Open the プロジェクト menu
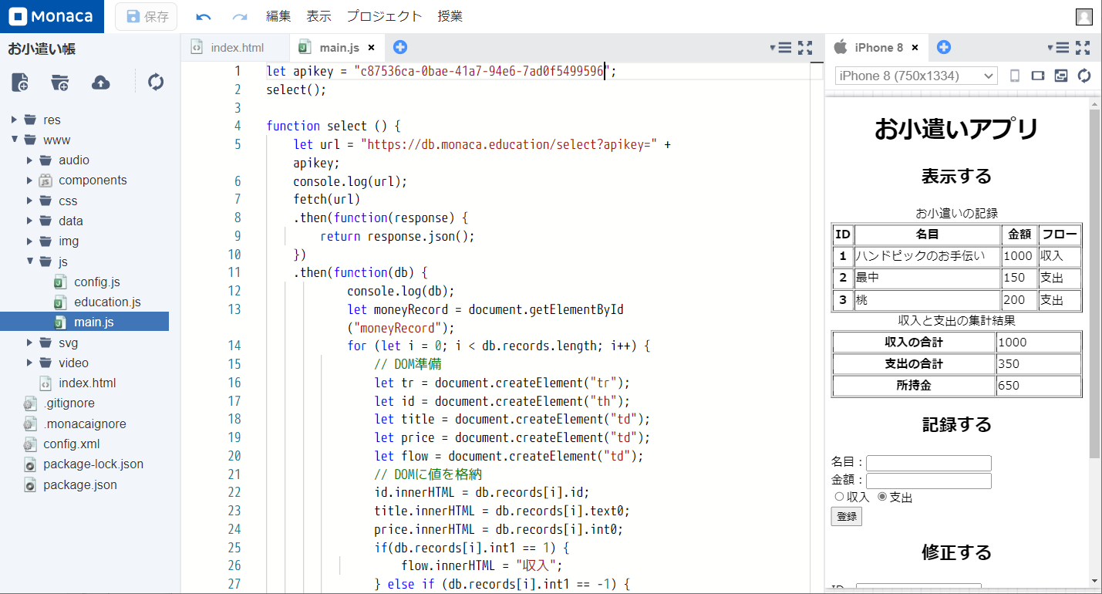The width and height of the screenshot is (1102, 594). (384, 16)
